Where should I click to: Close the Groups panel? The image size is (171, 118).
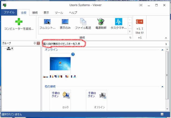38,43
